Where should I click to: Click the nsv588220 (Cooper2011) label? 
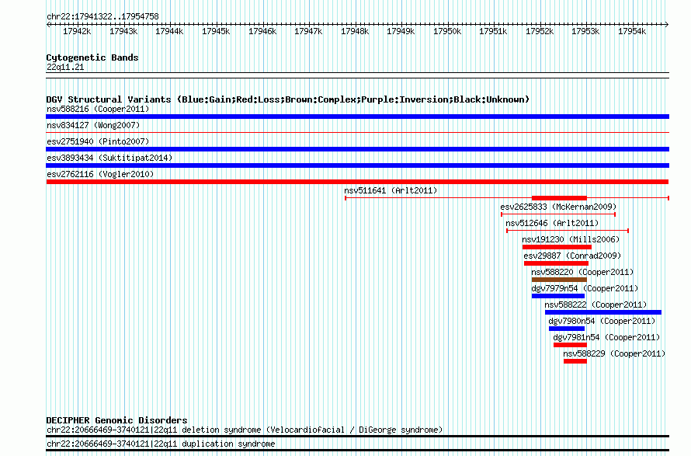coord(582,272)
